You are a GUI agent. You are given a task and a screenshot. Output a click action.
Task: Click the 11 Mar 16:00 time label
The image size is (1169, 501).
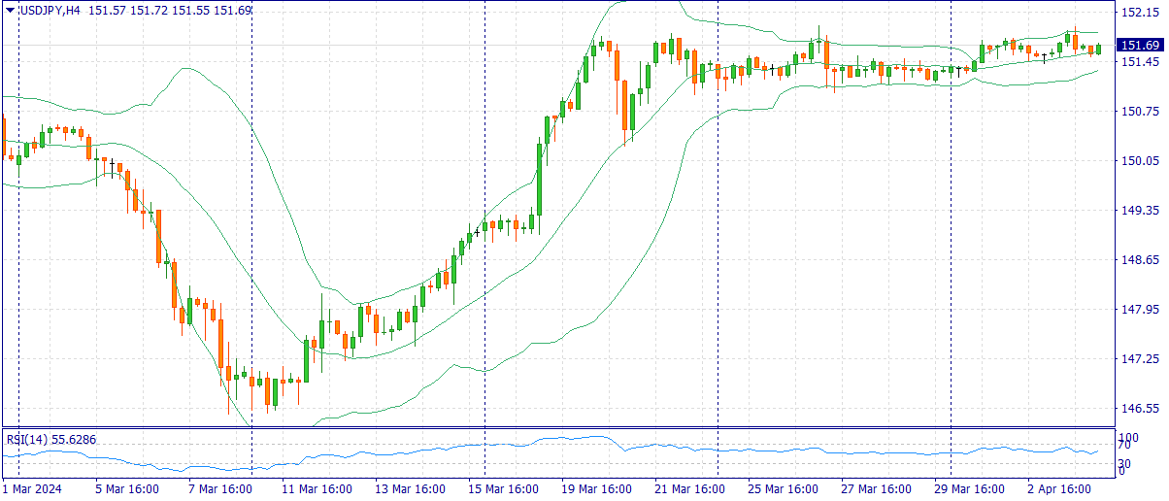click(x=316, y=489)
